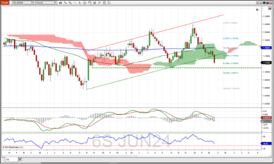Click the 61.80% Fibonacci level label
This screenshot has width=274, height=164.
coord(231,63)
